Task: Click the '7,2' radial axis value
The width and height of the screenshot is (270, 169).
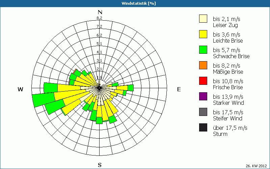Action: (99, 26)
